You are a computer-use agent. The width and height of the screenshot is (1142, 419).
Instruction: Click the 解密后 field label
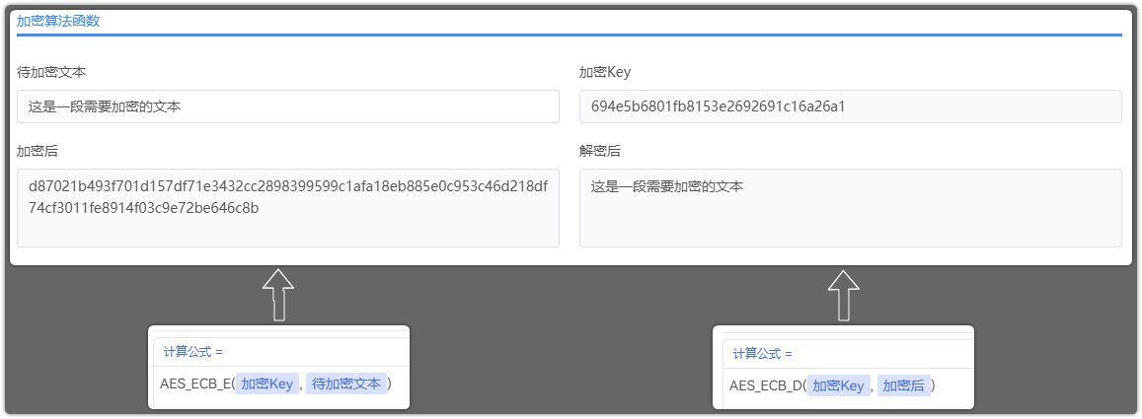600,151
